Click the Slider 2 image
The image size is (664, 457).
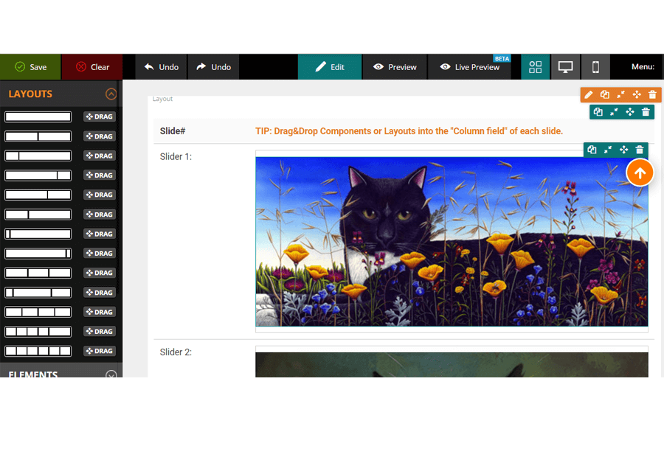click(452, 365)
